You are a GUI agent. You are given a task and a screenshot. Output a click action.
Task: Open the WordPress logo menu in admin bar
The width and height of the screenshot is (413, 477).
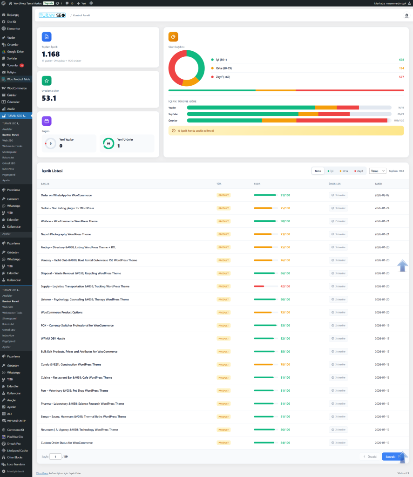pyautogui.click(x=4, y=3)
